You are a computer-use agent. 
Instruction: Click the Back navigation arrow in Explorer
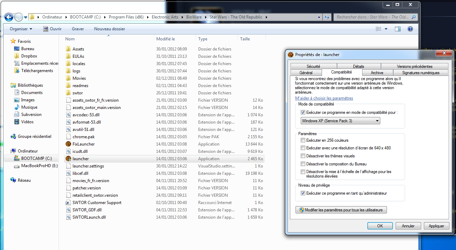9,17
